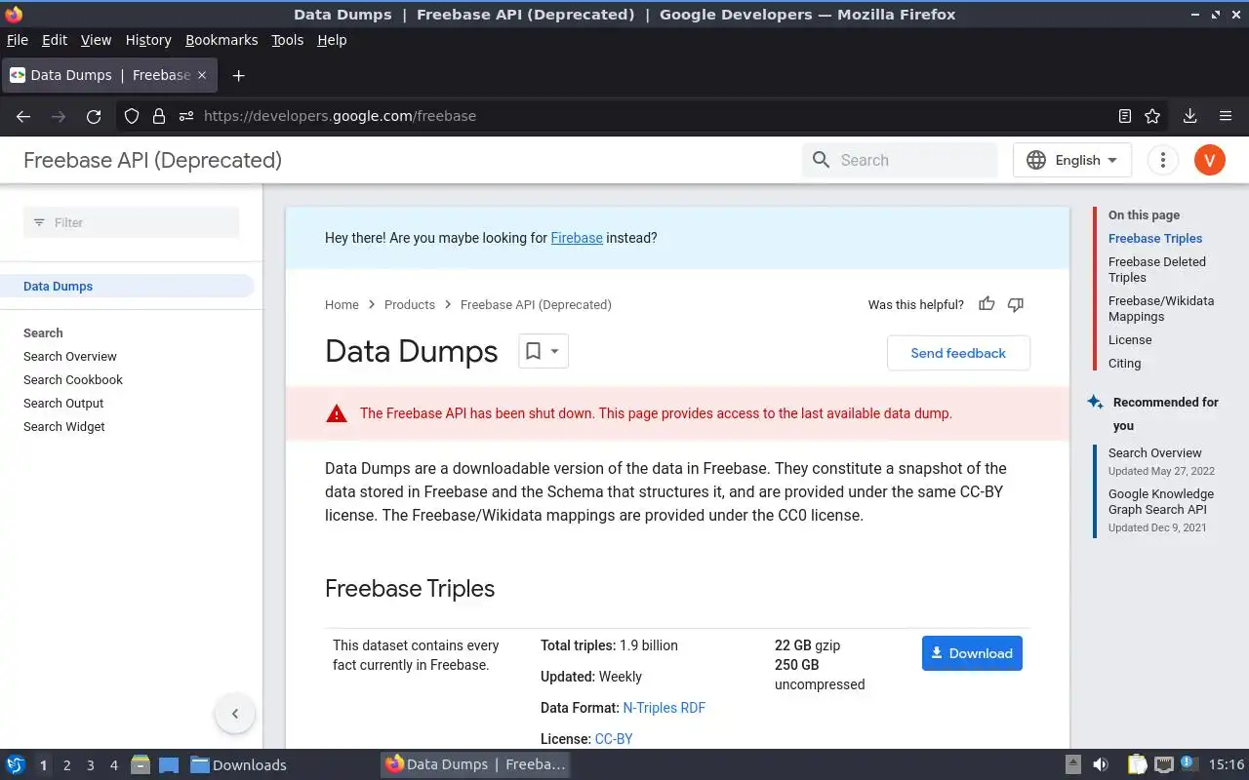Open the vertical dots options menu

pos(1162,160)
